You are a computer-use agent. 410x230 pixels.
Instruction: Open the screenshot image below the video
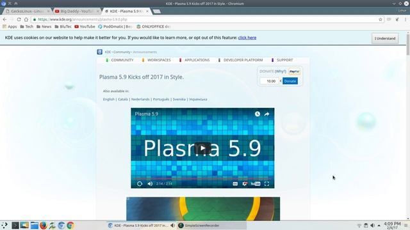[x=203, y=209]
